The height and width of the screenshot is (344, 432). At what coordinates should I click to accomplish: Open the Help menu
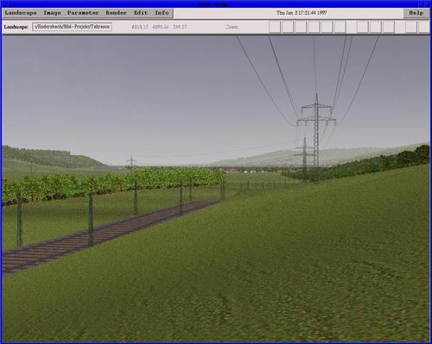point(416,13)
